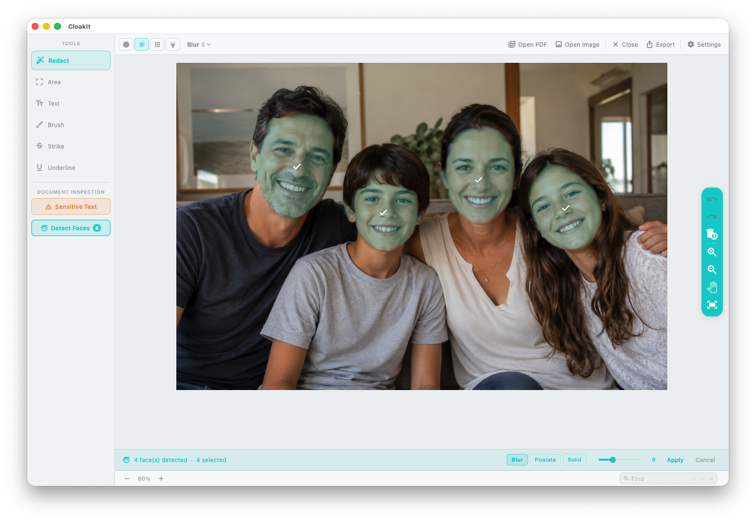Screen dimensions: 756x522
Task: Open the Blur 8 intensity dropdown
Action: click(x=199, y=44)
